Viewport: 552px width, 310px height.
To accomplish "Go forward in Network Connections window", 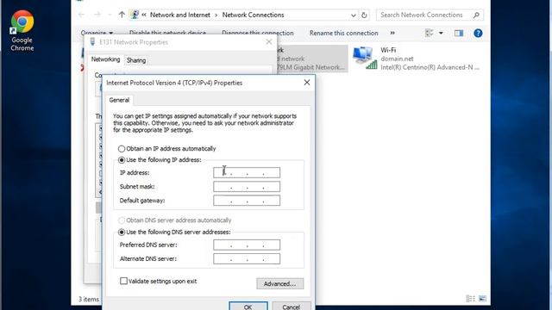I will click(x=97, y=15).
